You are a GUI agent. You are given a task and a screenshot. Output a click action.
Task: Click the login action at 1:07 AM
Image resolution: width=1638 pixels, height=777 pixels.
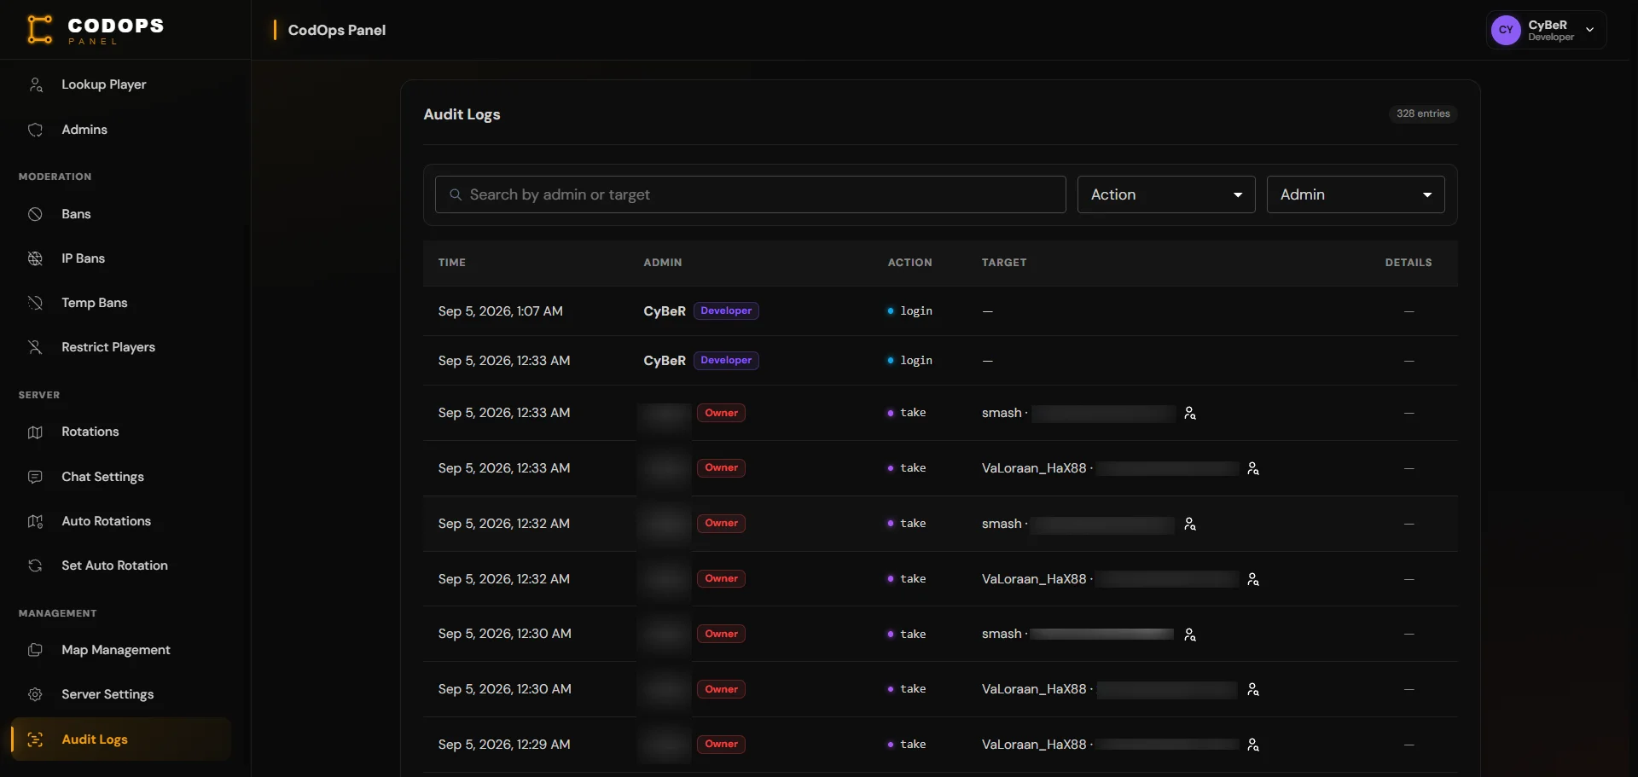pyautogui.click(x=910, y=311)
